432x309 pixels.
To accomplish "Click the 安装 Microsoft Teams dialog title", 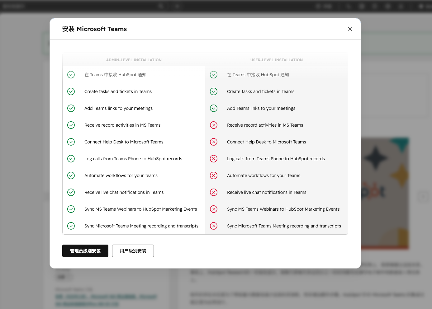I will [x=94, y=29].
